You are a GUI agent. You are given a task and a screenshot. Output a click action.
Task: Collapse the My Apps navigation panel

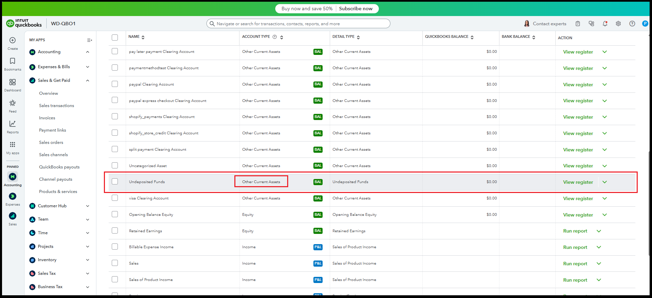(89, 40)
